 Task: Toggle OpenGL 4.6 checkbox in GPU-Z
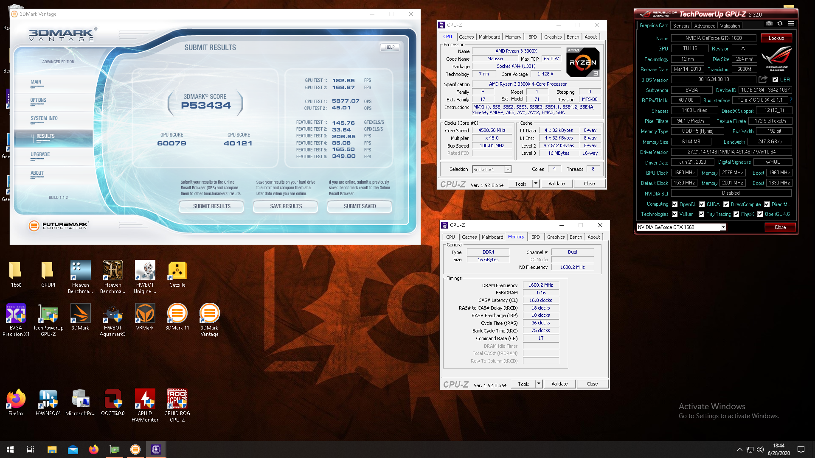tap(760, 214)
